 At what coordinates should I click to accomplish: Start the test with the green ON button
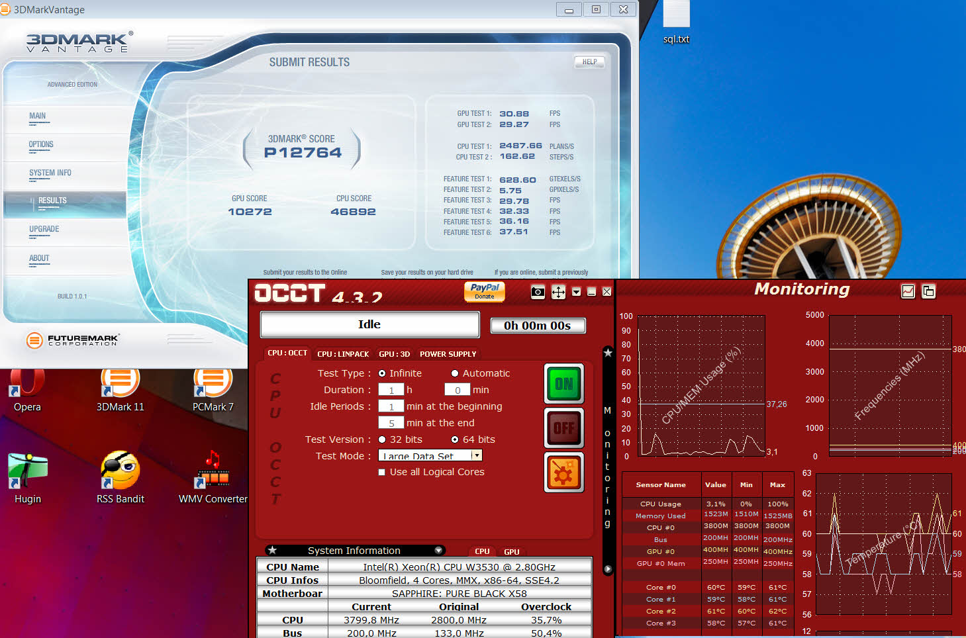coord(564,384)
